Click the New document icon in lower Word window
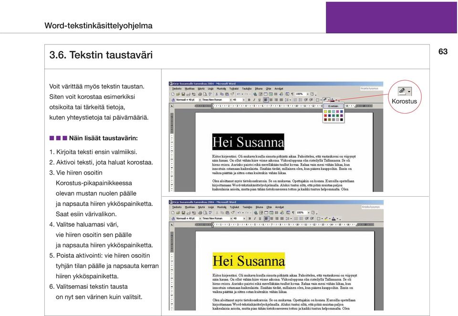458x316 pixels. pyautogui.click(x=173, y=212)
